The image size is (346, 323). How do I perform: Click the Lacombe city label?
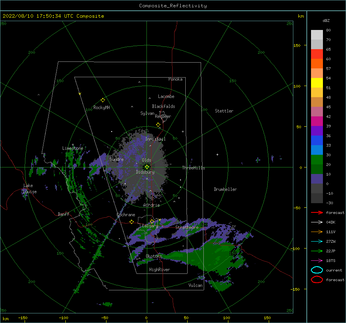(166, 96)
